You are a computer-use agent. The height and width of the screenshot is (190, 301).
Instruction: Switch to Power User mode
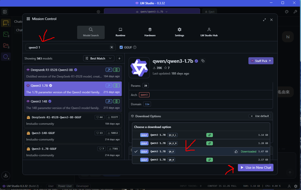pyautogui.click(x=65, y=186)
